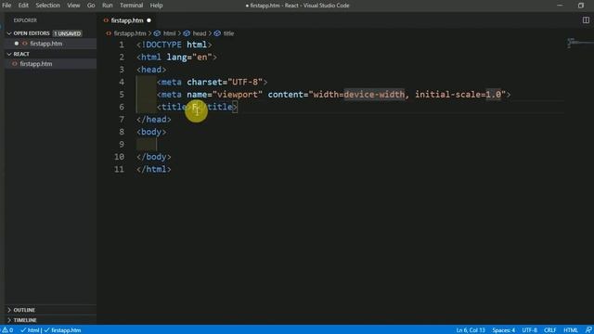
Task: Click line number 9 in gutter
Action: 122,145
